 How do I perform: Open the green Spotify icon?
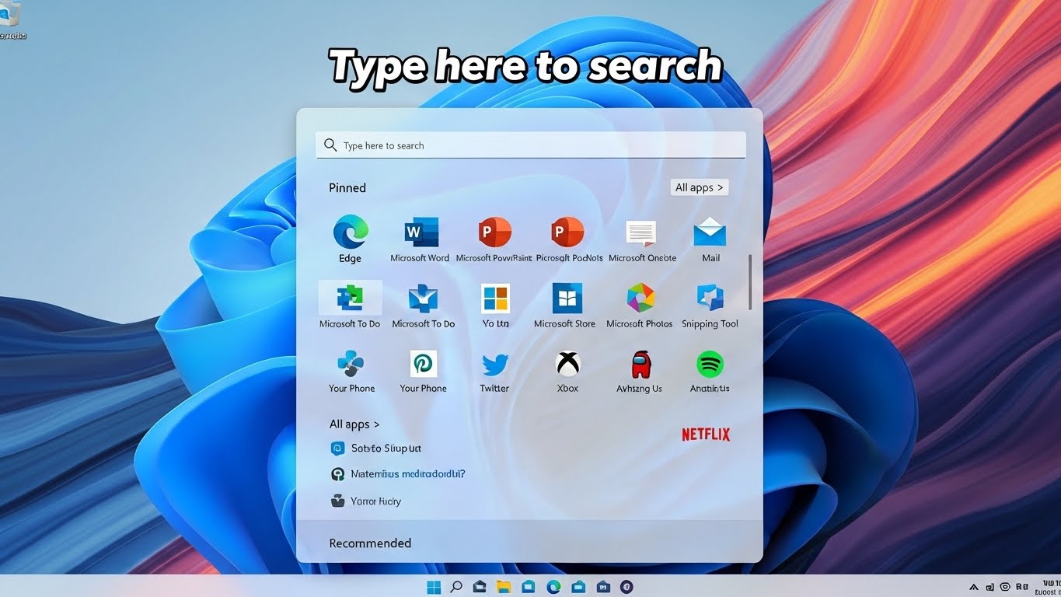710,371
